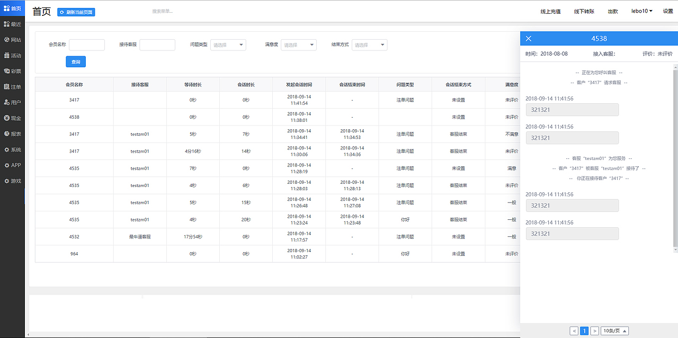Click the 最牛逼客服 agent cell
The image size is (678, 338).
tap(140, 237)
